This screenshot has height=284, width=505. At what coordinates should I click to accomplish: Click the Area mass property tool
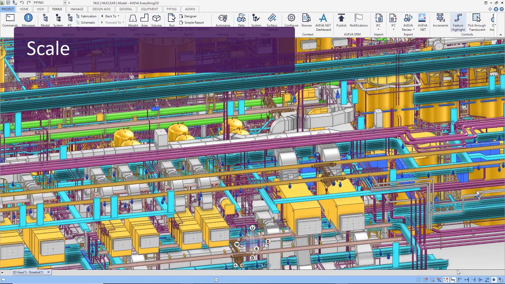pyautogui.click(x=144, y=21)
